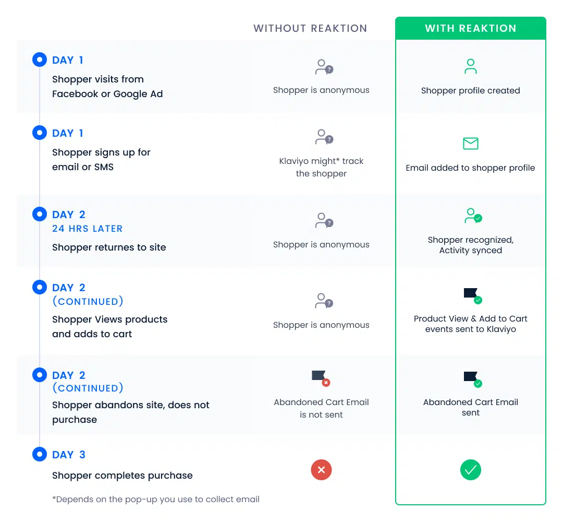Click the Shopper completes purchase text
This screenshot has height=522, width=563.
(122, 475)
